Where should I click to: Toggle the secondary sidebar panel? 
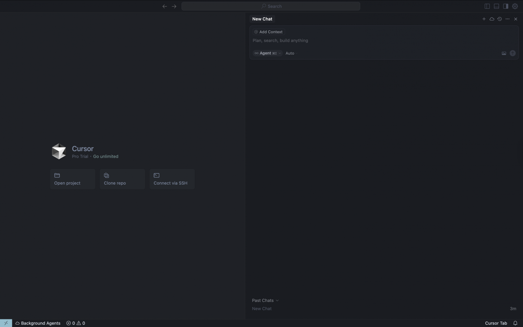click(x=506, y=6)
